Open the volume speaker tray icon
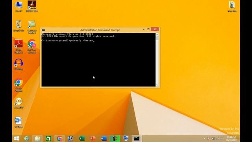Viewport: 252px width, 142px height. tap(221, 138)
